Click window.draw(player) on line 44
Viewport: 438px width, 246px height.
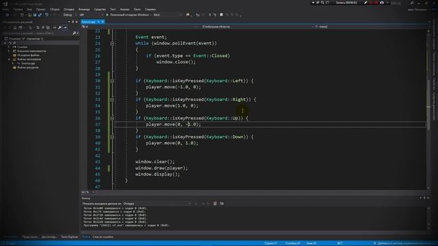[x=162, y=168]
